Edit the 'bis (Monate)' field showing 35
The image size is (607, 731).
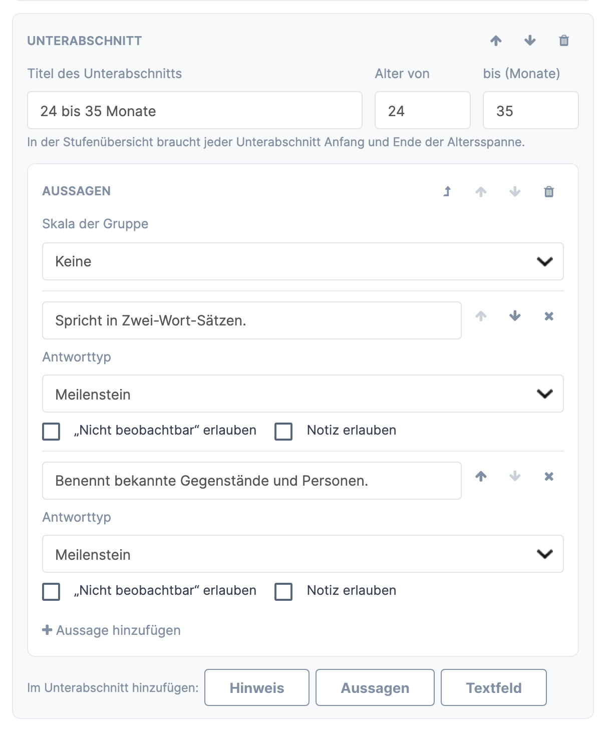tap(531, 110)
